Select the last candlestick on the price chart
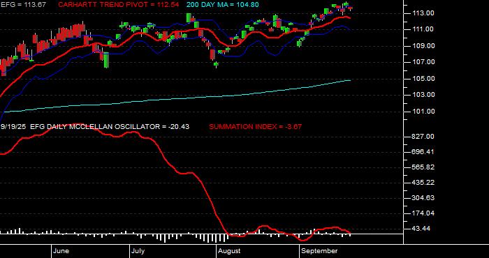 [350, 8]
